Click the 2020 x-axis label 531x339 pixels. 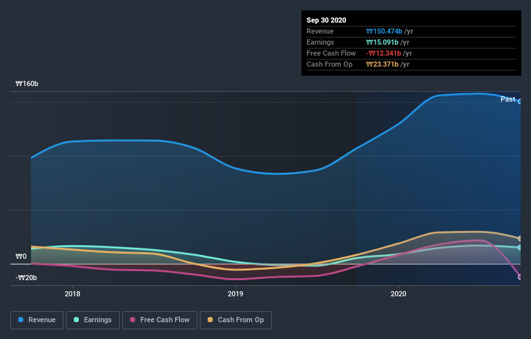(x=398, y=294)
